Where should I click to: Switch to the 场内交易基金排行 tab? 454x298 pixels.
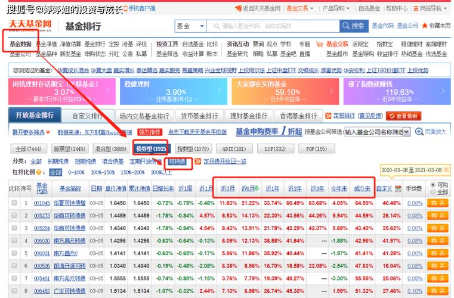(x=144, y=116)
